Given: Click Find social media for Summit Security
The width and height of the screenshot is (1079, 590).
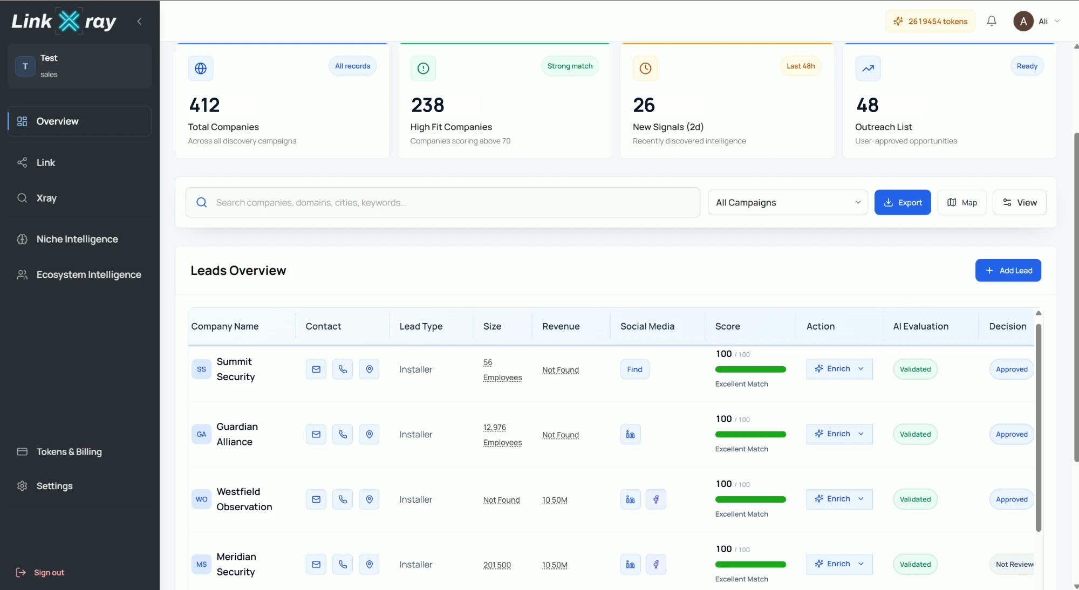Looking at the screenshot, I should coord(634,369).
